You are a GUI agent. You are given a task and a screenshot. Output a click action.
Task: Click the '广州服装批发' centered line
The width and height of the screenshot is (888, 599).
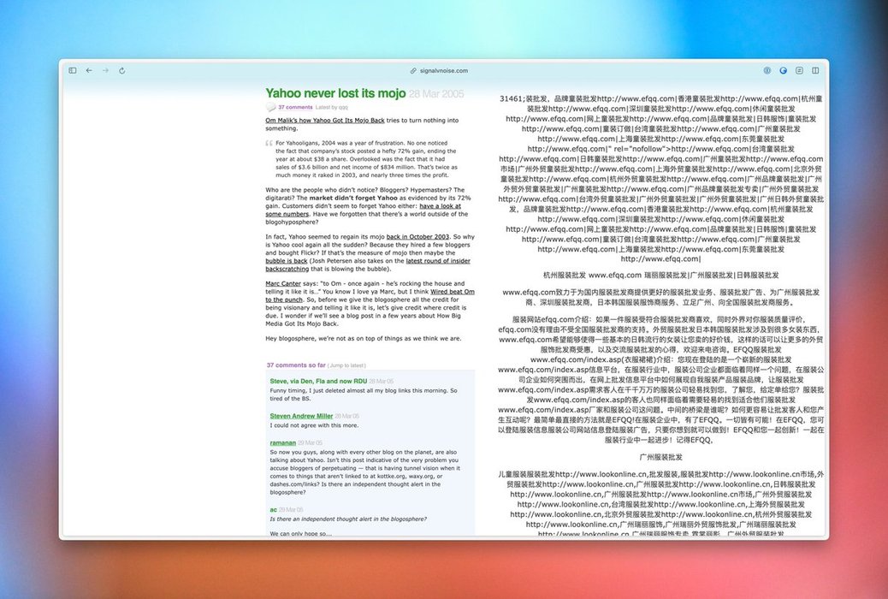[661, 457]
